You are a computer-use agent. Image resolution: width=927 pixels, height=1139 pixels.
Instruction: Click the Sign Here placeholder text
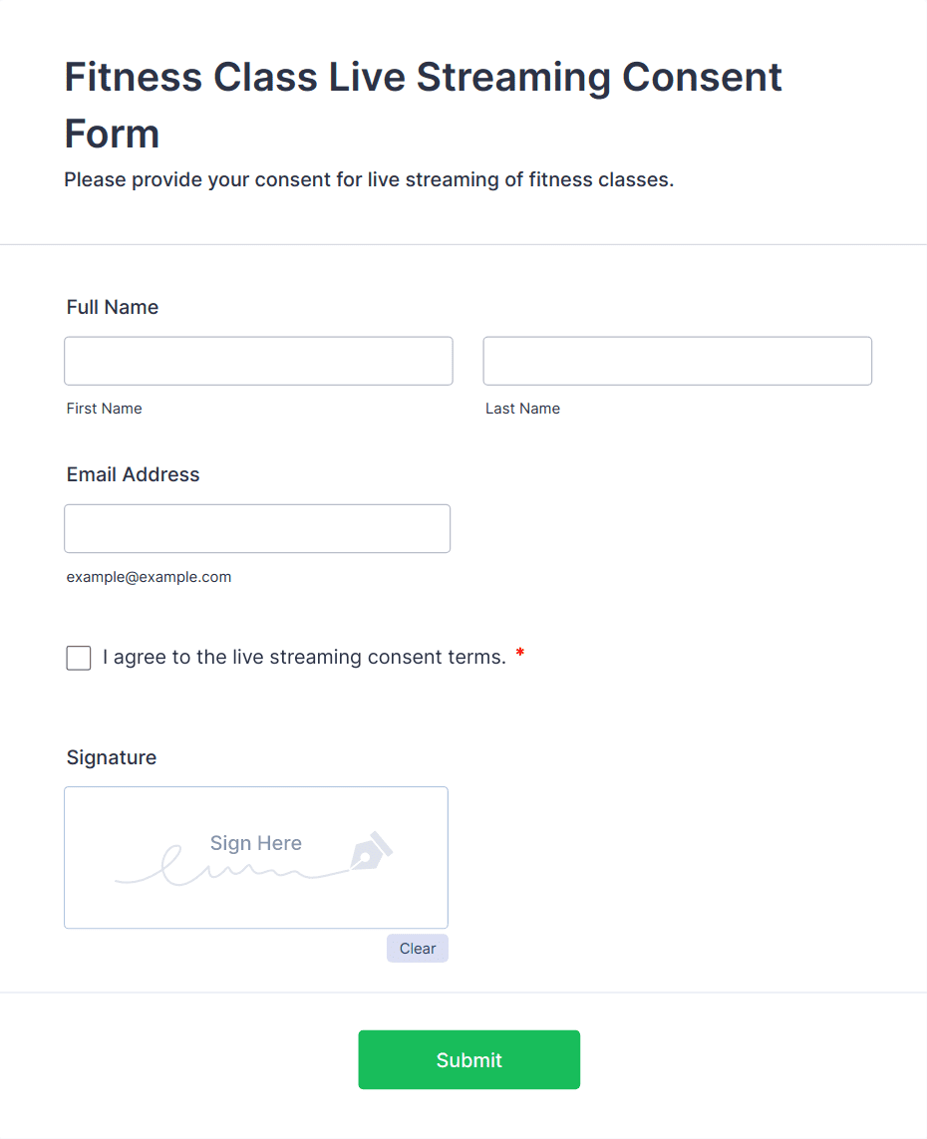(255, 843)
